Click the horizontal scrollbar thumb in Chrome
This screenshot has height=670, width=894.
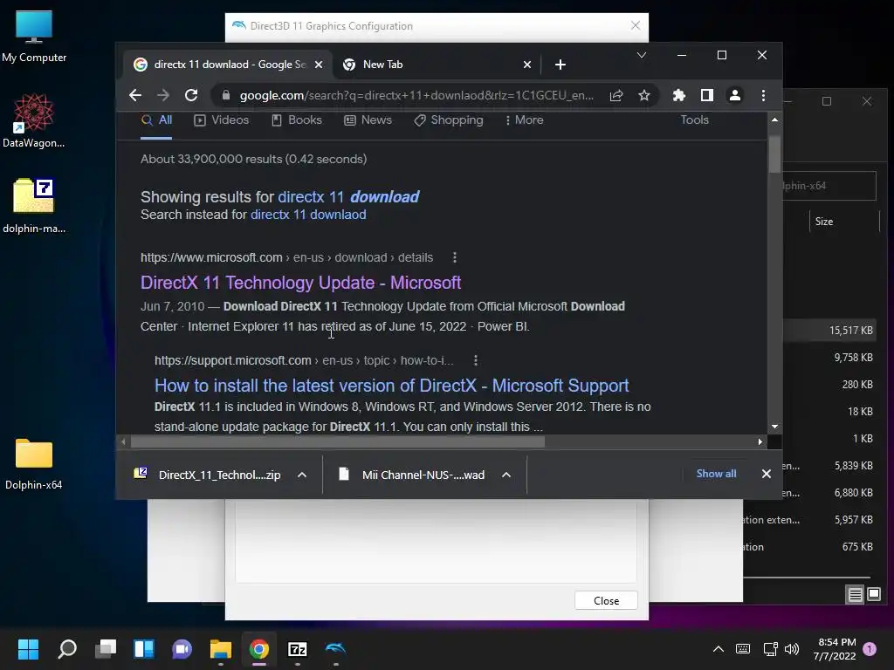pyautogui.click(x=338, y=441)
